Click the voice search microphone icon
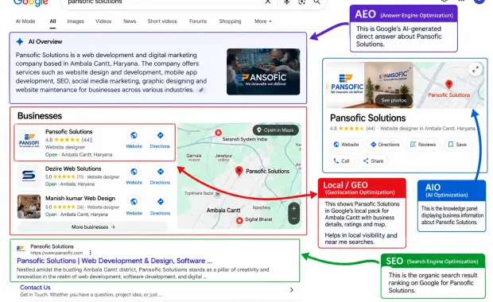The image size is (493, 302). [x=286, y=2]
